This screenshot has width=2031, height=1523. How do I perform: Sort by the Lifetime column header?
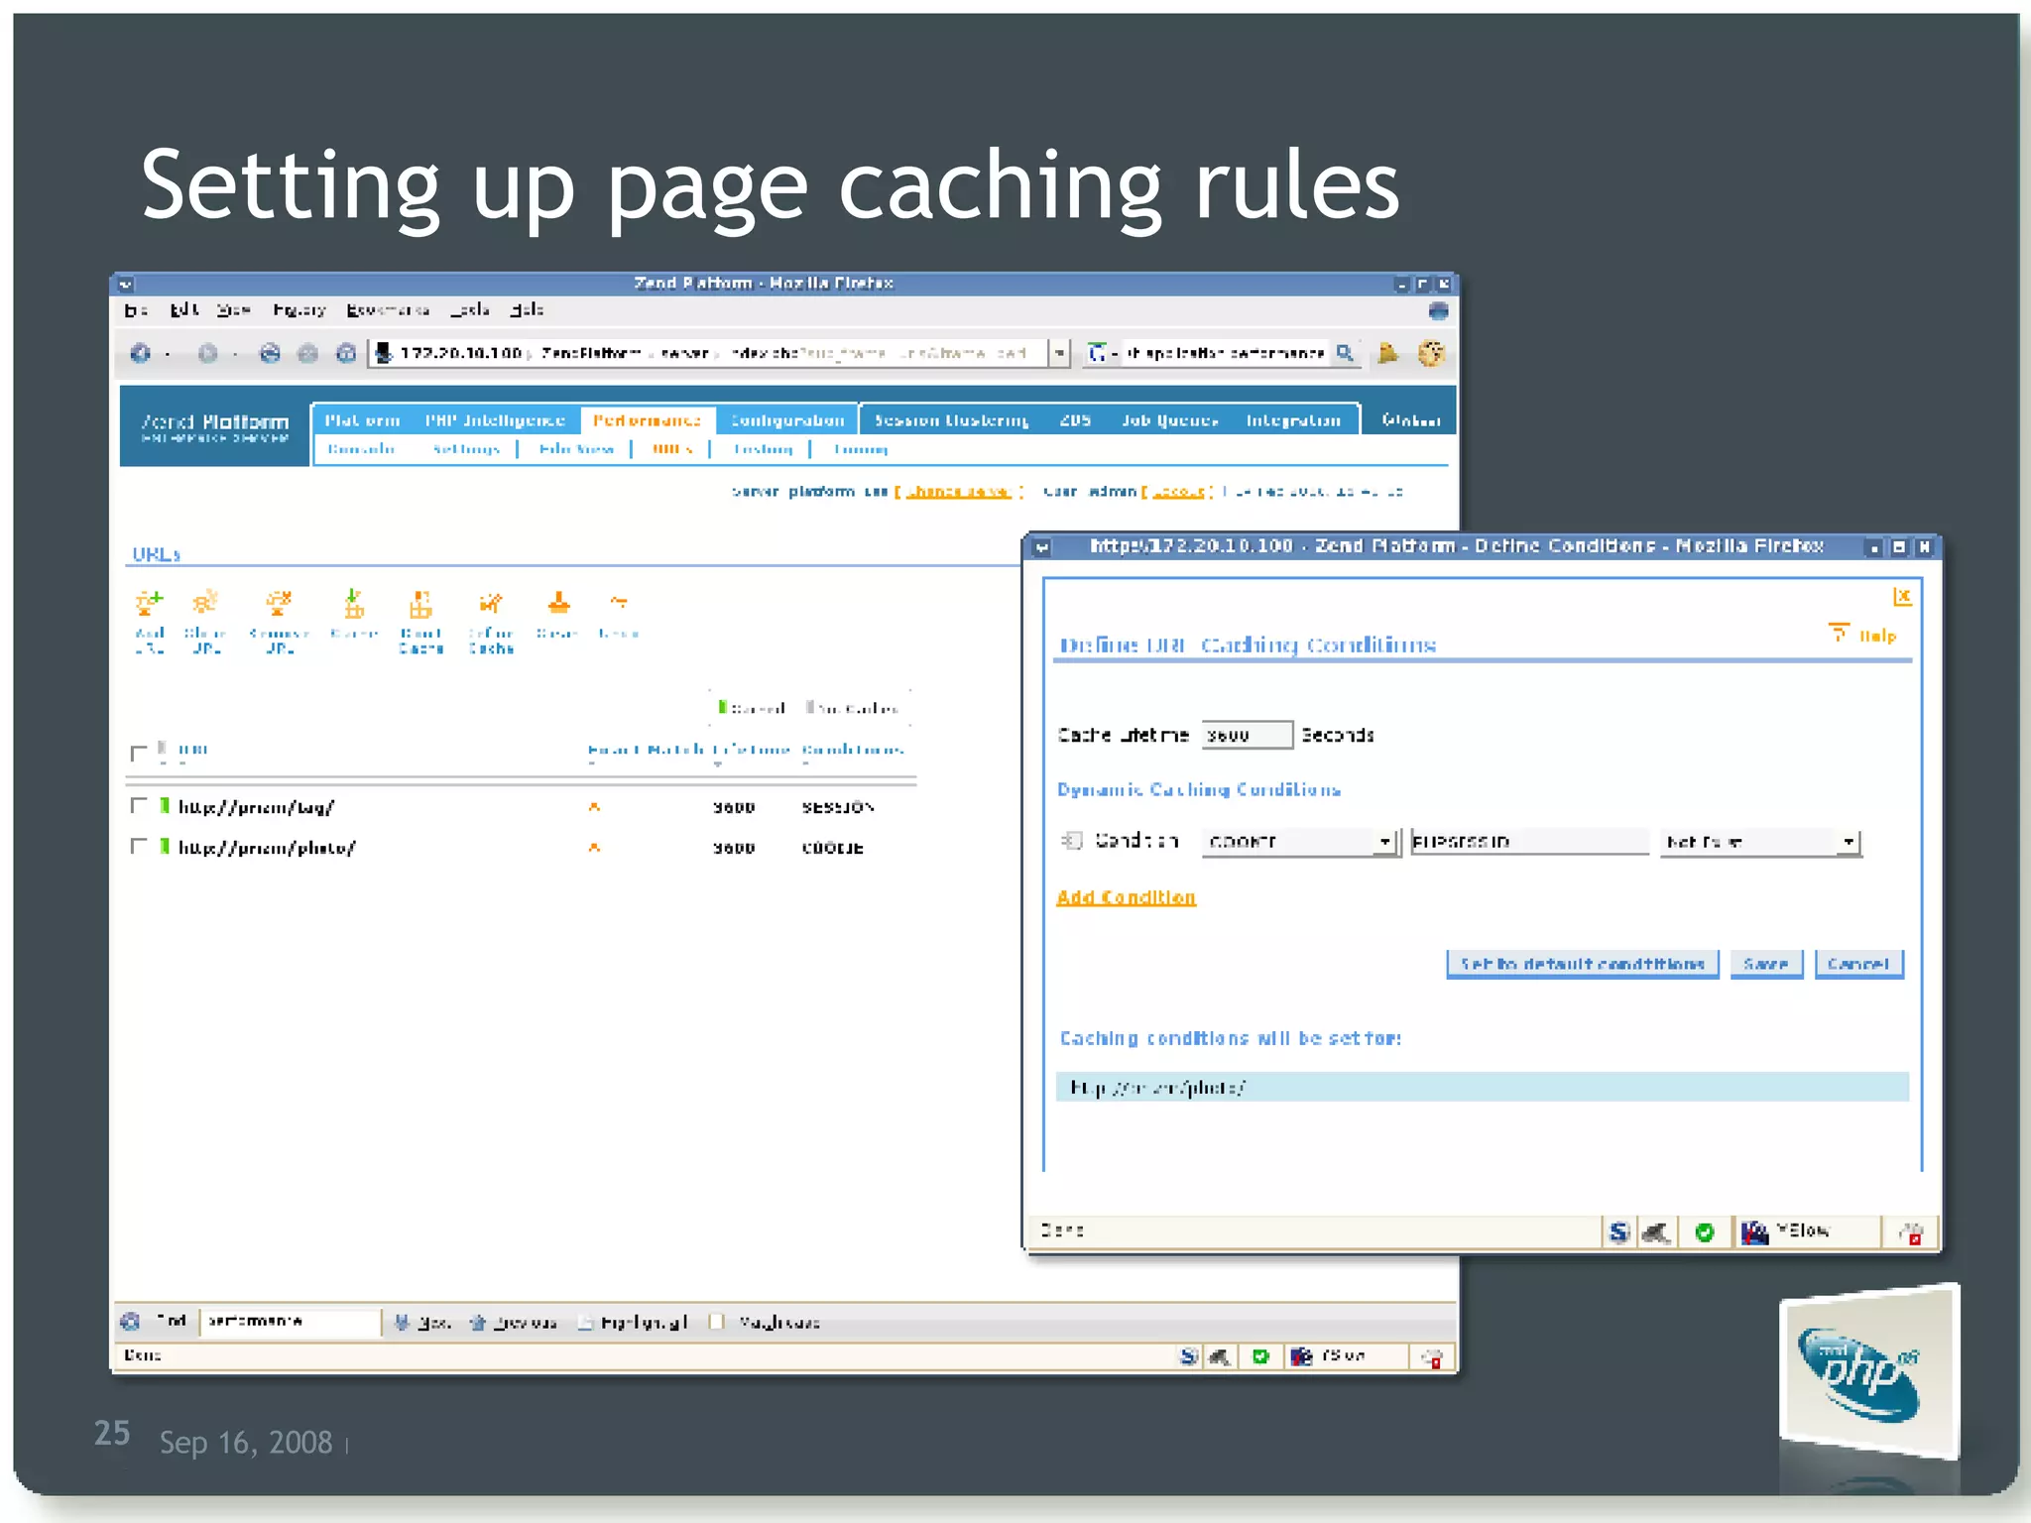751,750
